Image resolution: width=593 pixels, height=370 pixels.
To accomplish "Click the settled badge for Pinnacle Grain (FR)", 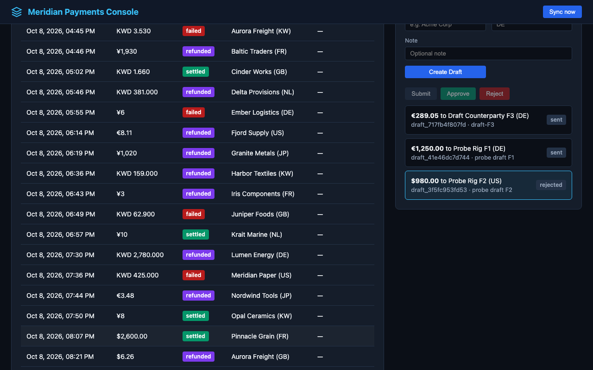I will point(196,336).
